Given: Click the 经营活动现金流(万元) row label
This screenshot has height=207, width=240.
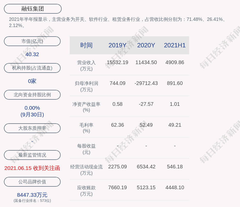Looking at the screenshot, I should [x=86, y=170].
